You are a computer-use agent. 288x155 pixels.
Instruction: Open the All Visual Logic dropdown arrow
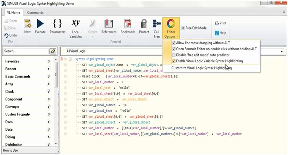tap(281, 52)
